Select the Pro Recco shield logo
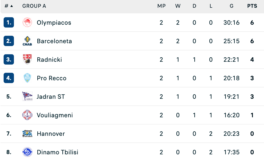The height and width of the screenshot is (161, 264). tap(27, 78)
